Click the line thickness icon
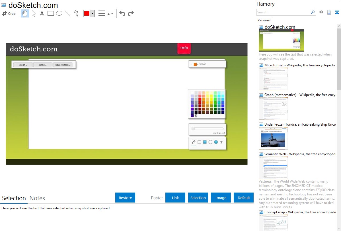The height and width of the screenshot is (231, 341). [x=102, y=13]
